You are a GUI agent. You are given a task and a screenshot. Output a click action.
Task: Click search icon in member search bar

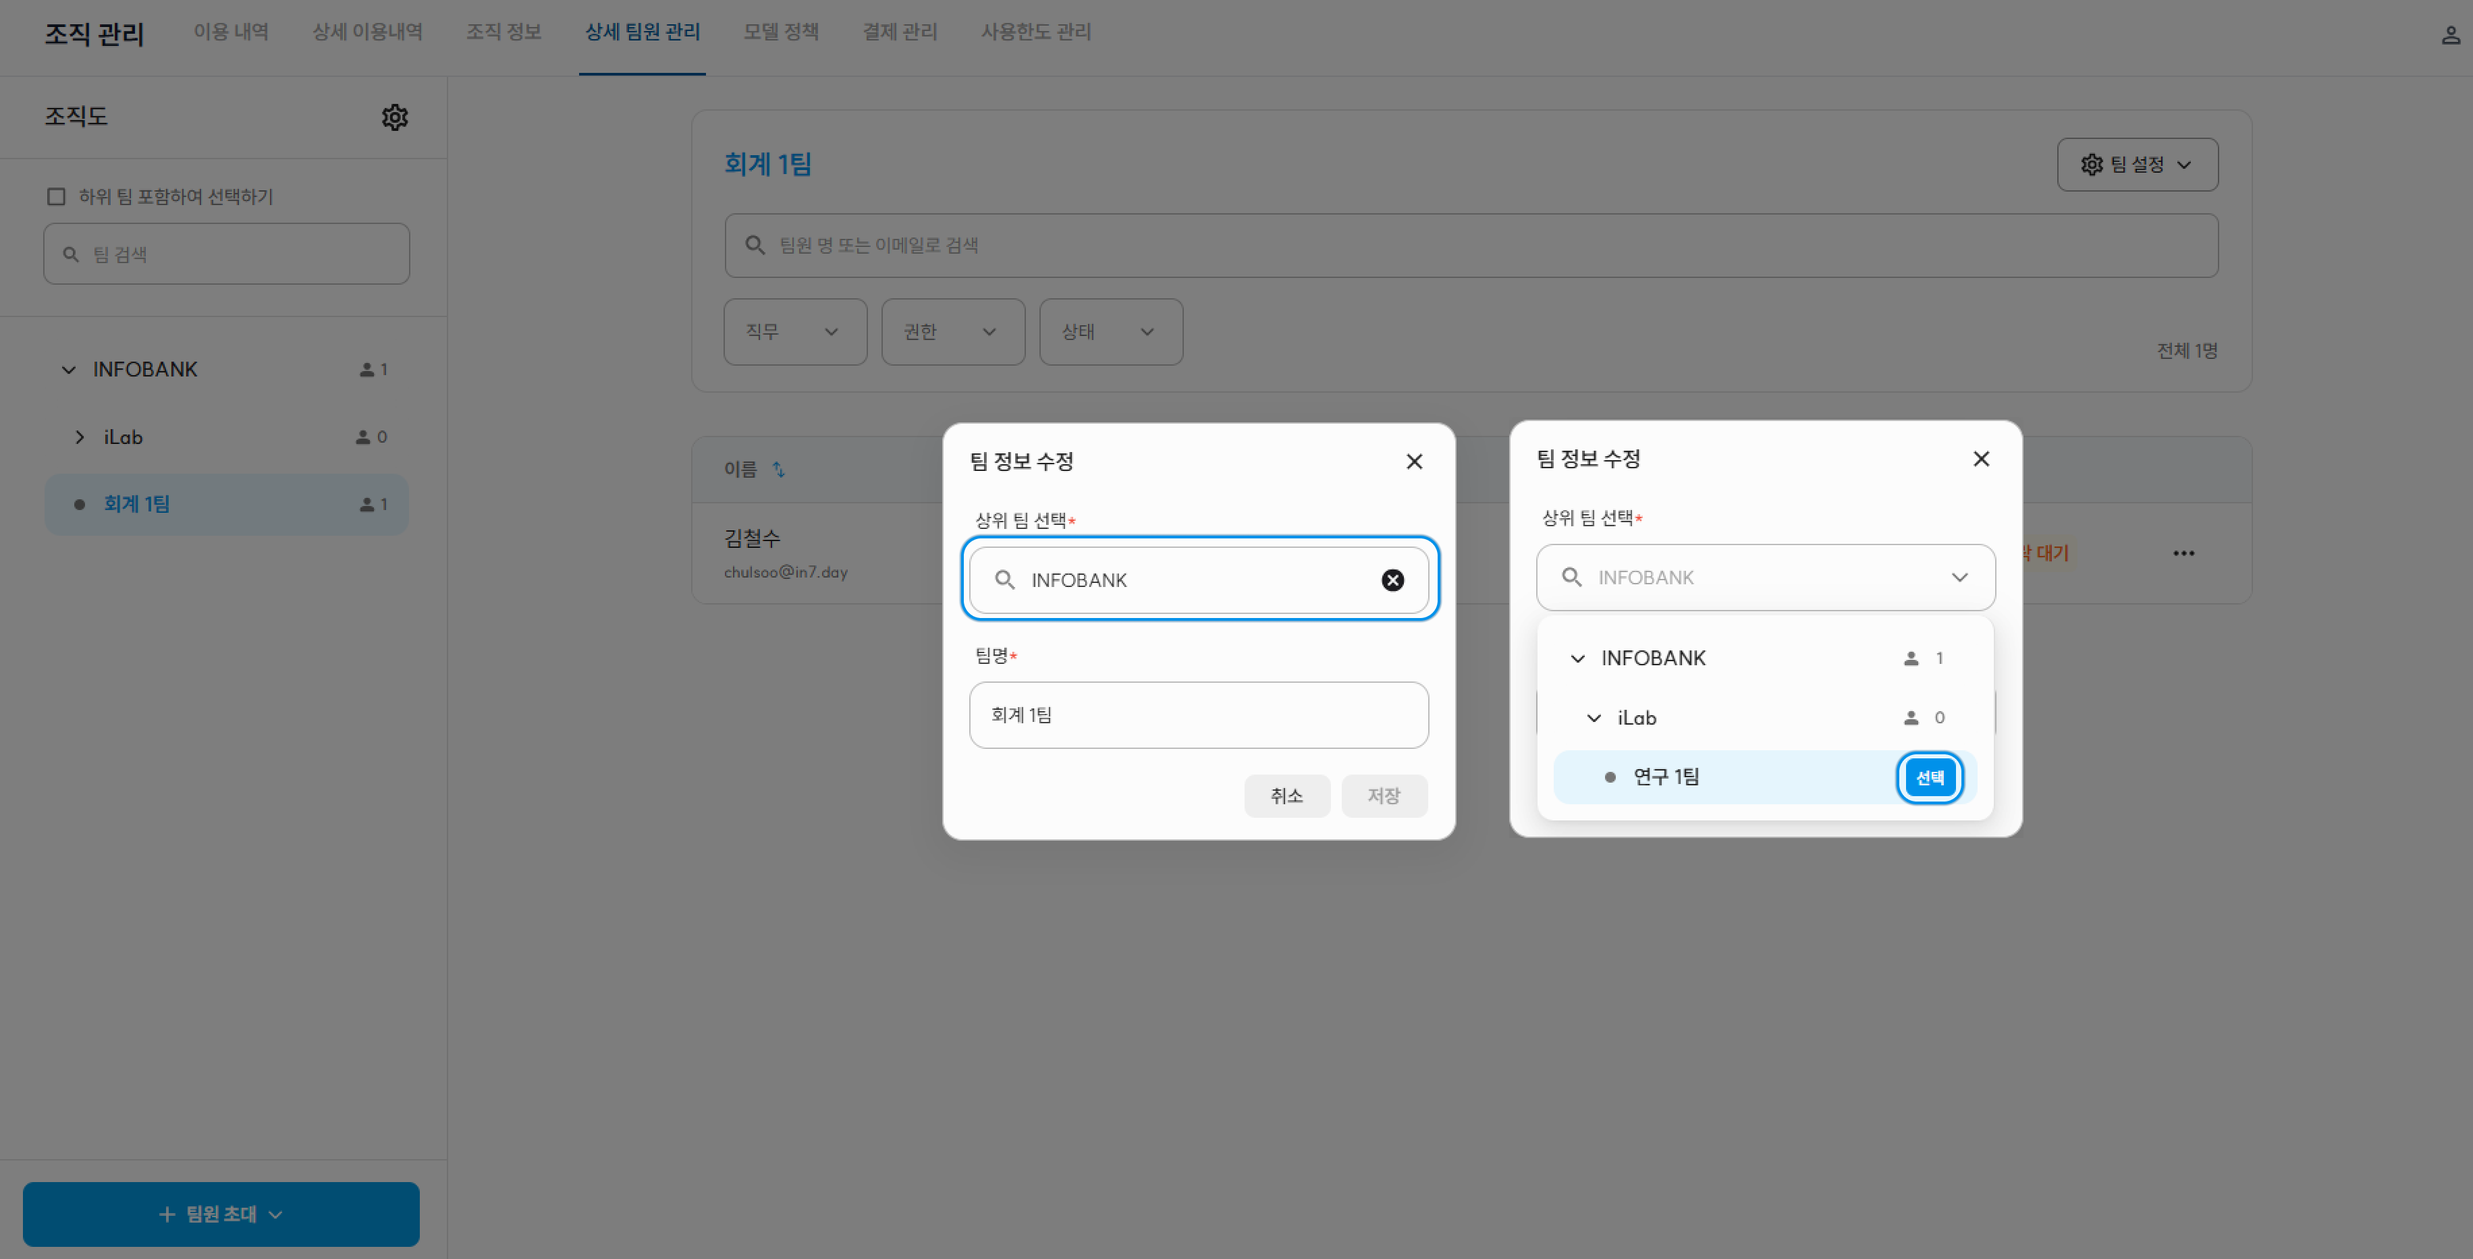(x=755, y=246)
